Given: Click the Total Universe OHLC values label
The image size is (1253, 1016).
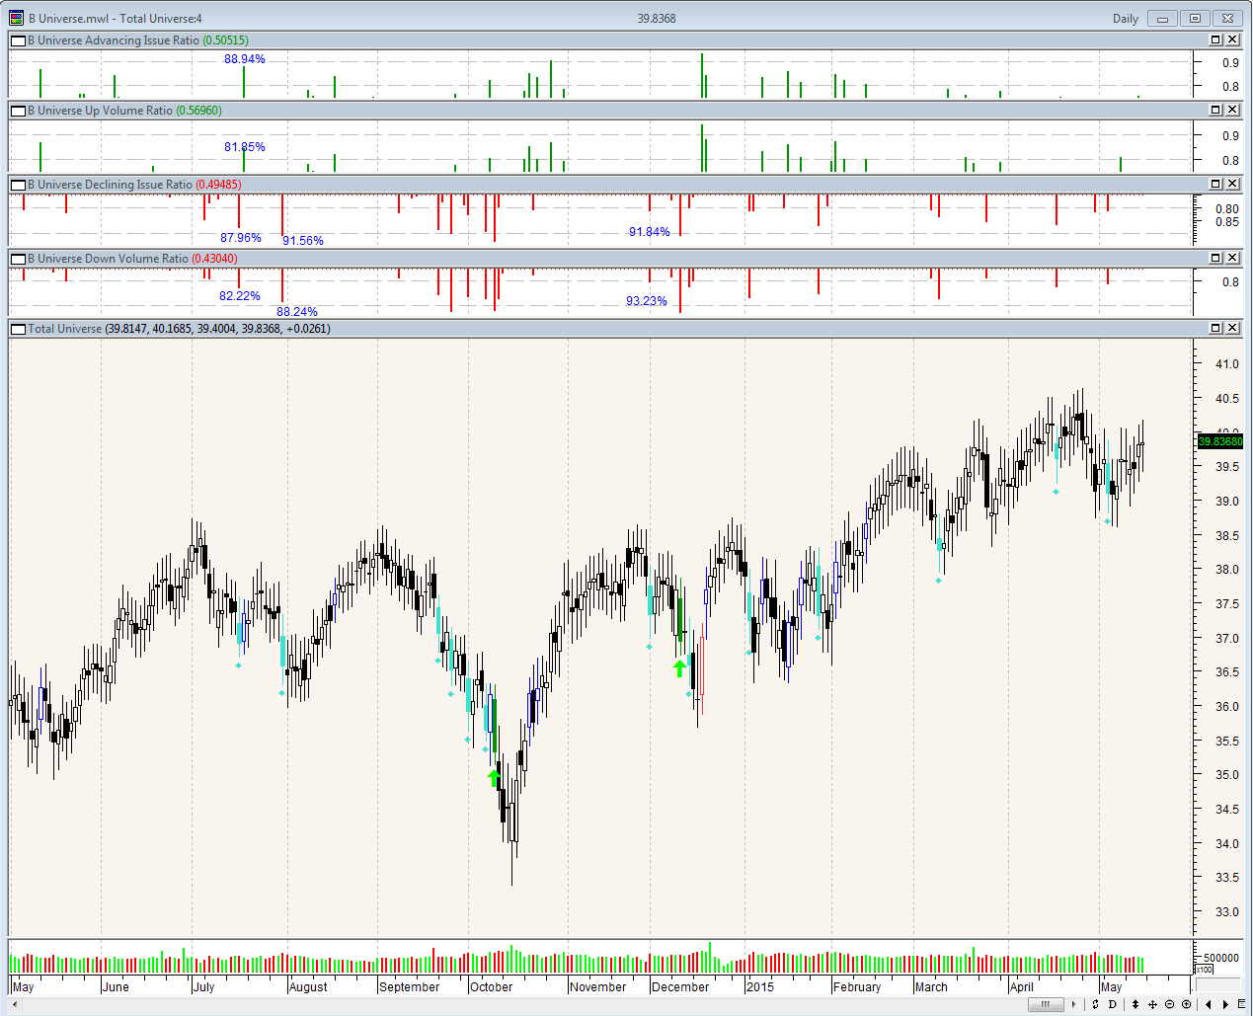Looking at the screenshot, I should tap(217, 329).
